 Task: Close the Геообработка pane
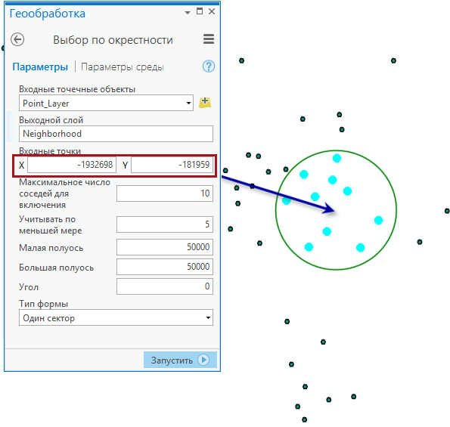[x=212, y=11]
